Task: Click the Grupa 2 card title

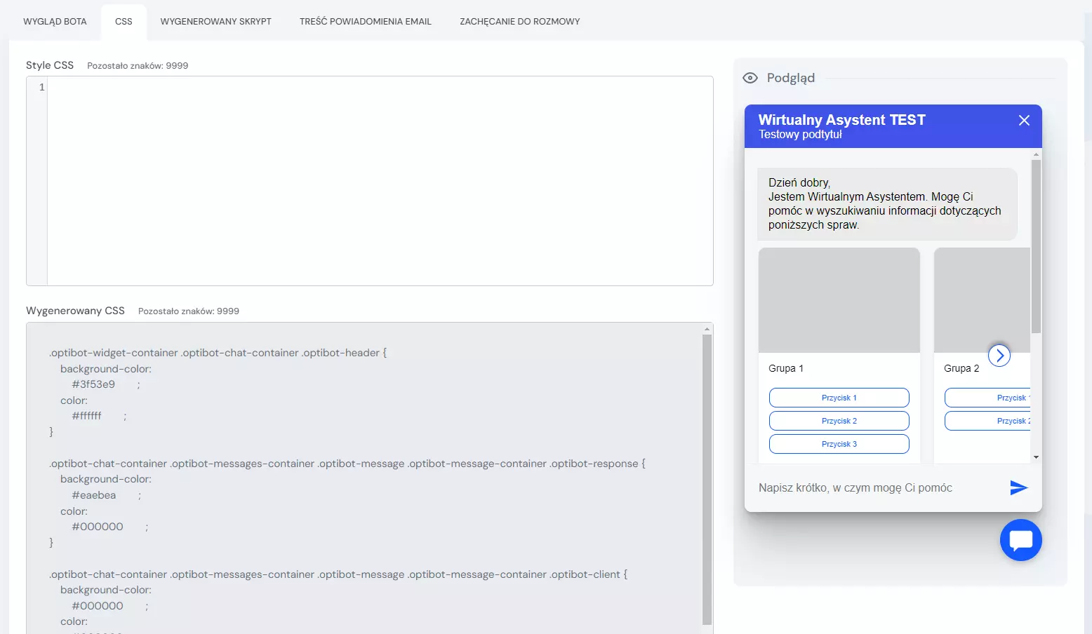Action: 961,368
